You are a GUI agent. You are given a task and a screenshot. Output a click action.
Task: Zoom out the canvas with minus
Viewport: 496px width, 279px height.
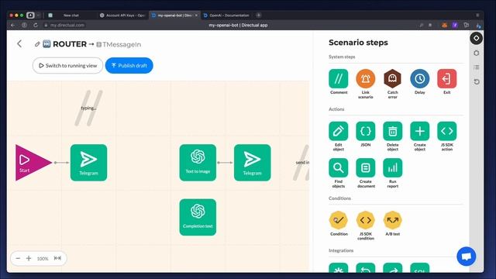coord(18,258)
